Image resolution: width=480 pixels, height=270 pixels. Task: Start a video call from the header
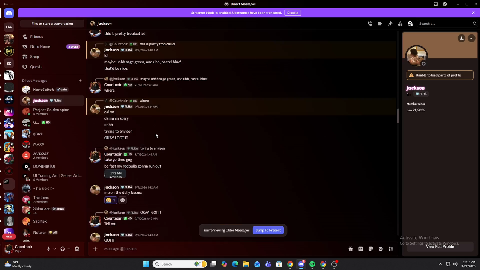tap(380, 24)
